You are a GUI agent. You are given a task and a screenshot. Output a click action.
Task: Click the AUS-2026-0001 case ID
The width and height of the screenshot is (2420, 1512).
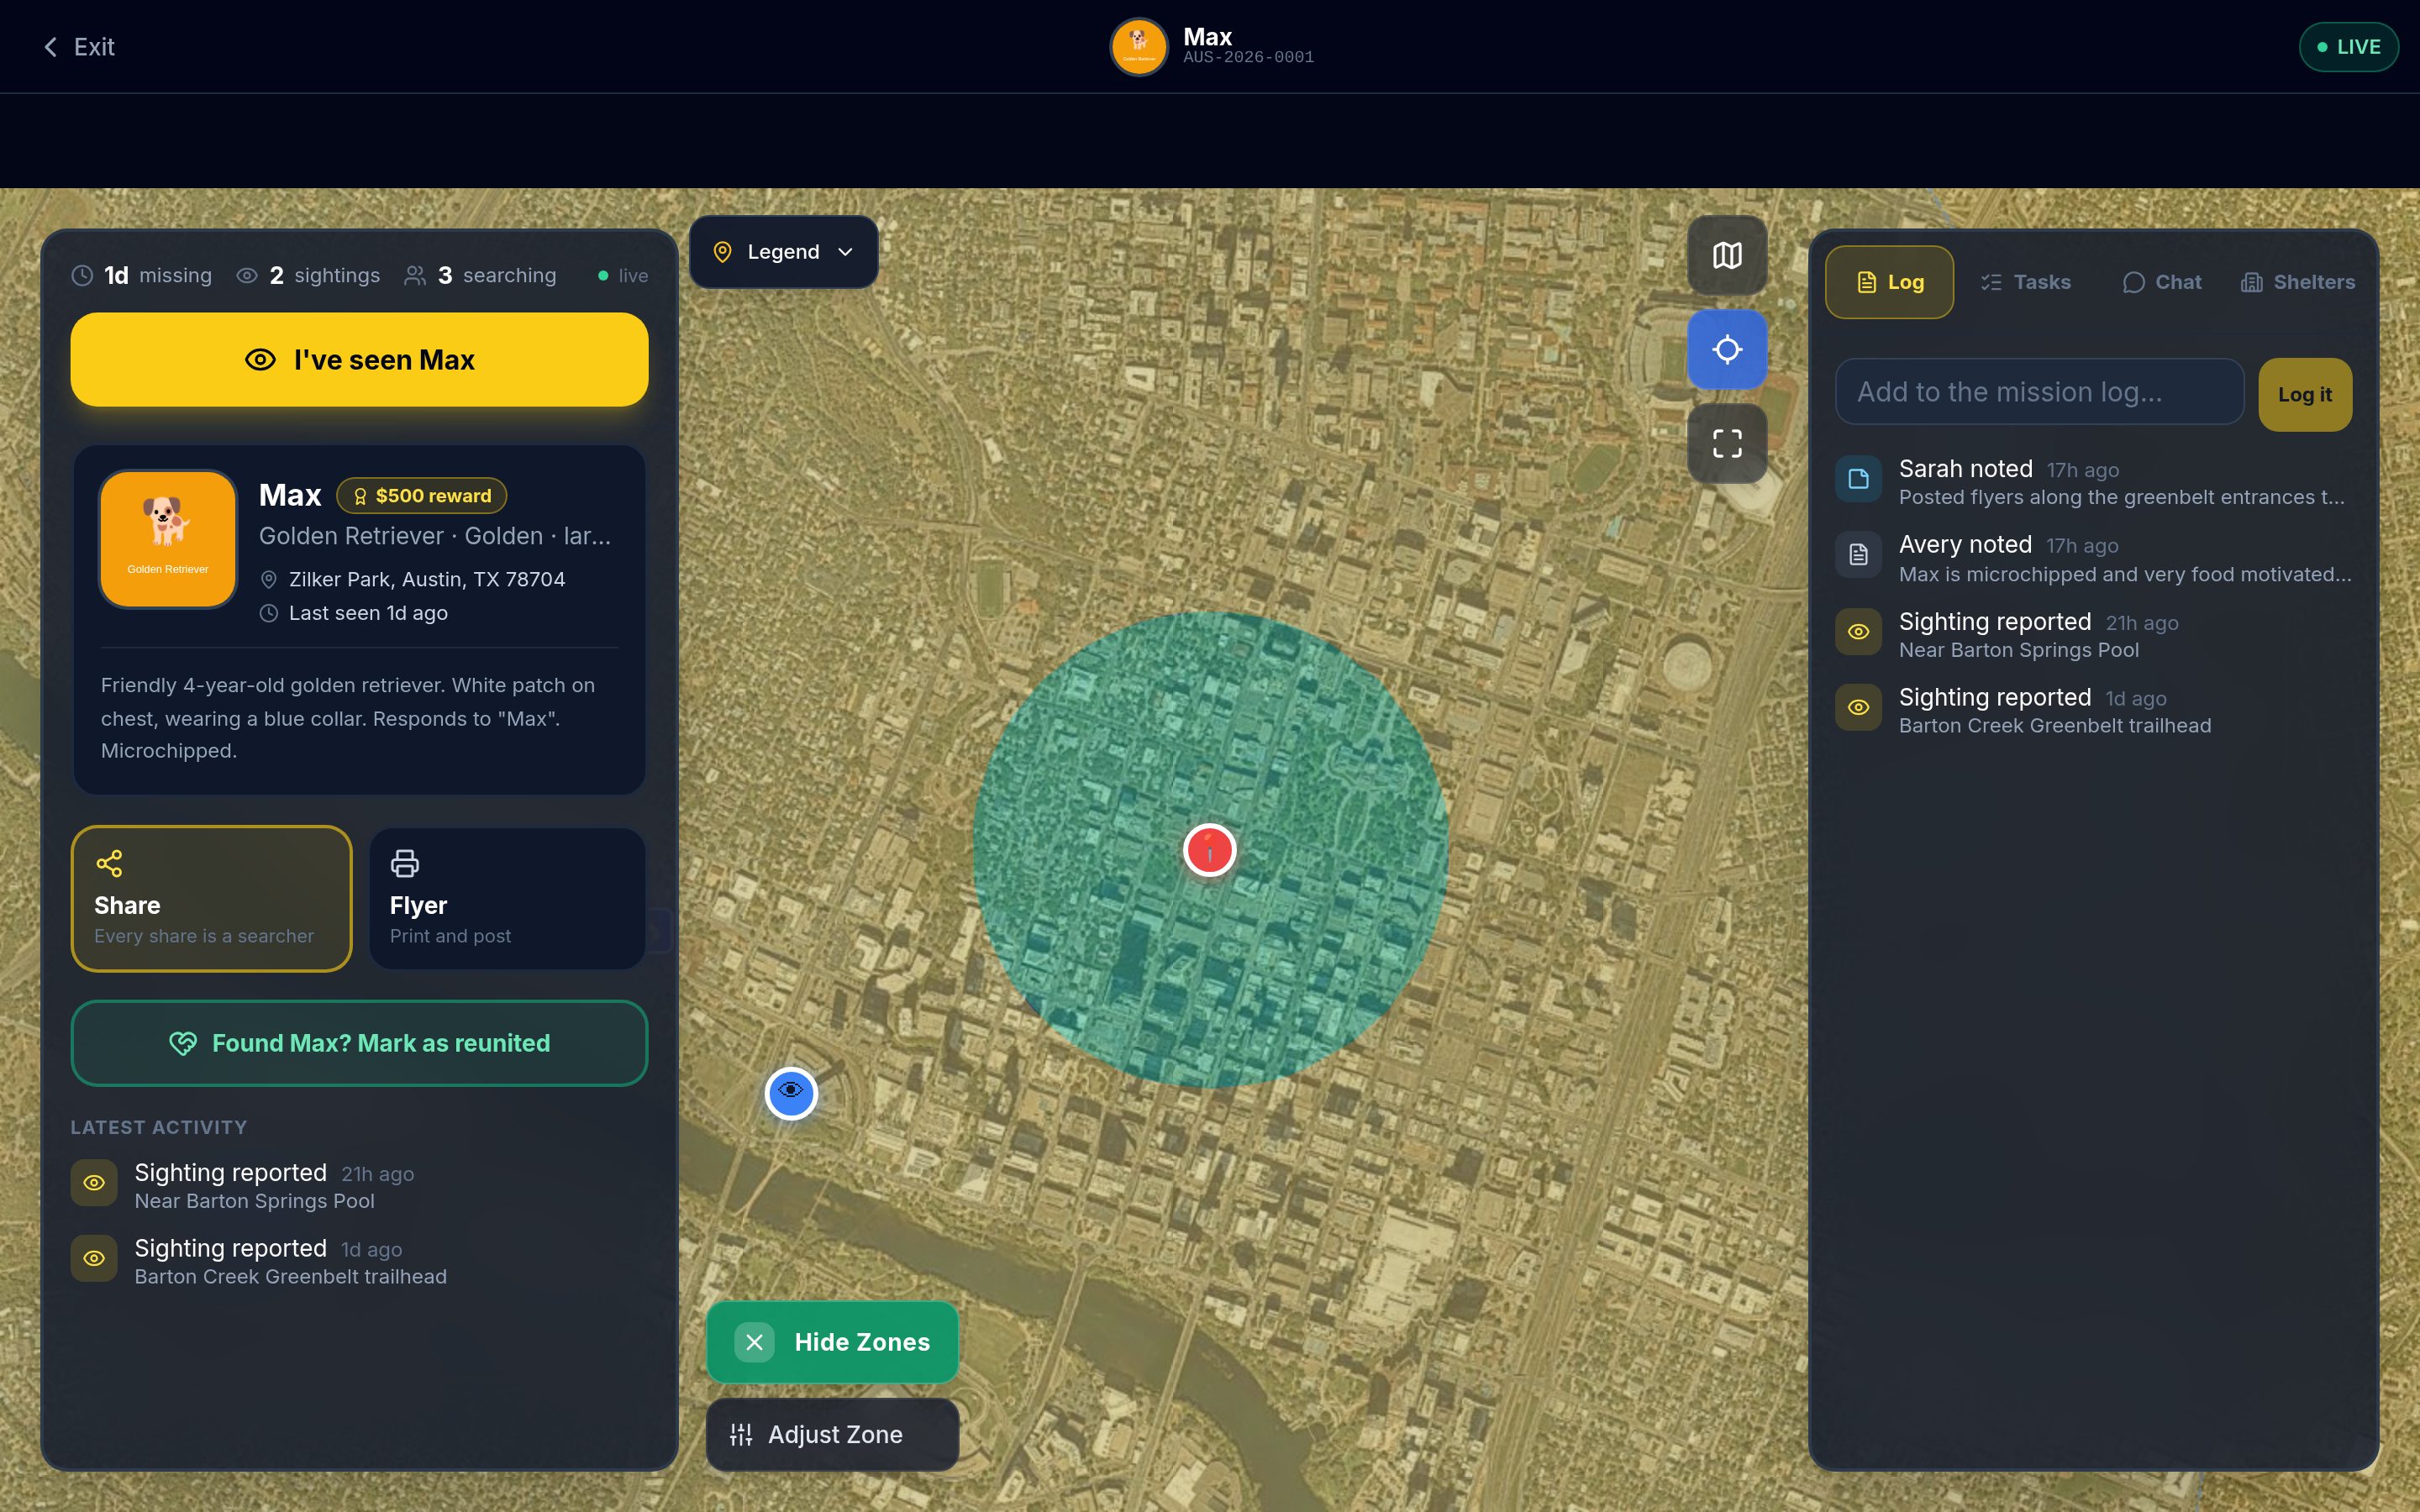1248,58
